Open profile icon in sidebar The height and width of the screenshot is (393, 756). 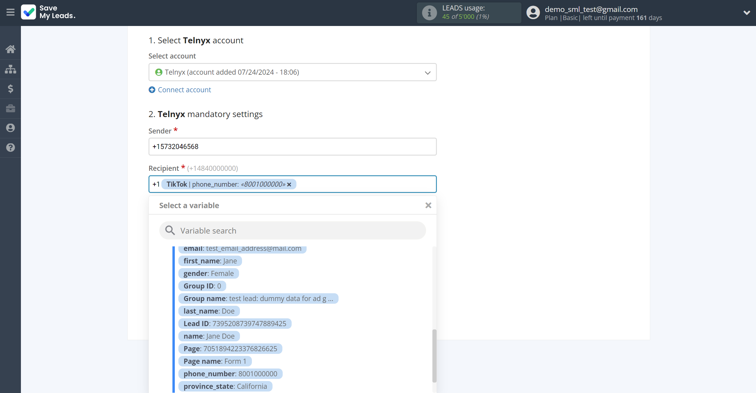[10, 128]
